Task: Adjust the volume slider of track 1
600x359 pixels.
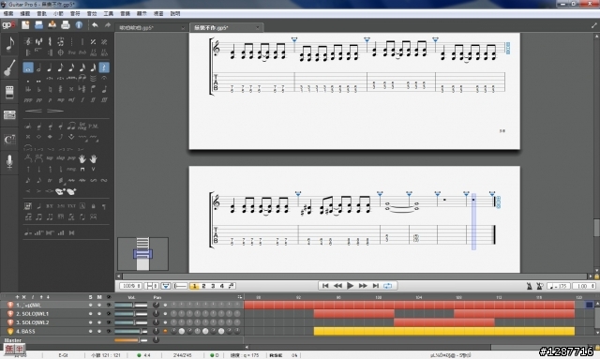Action: [x=131, y=306]
